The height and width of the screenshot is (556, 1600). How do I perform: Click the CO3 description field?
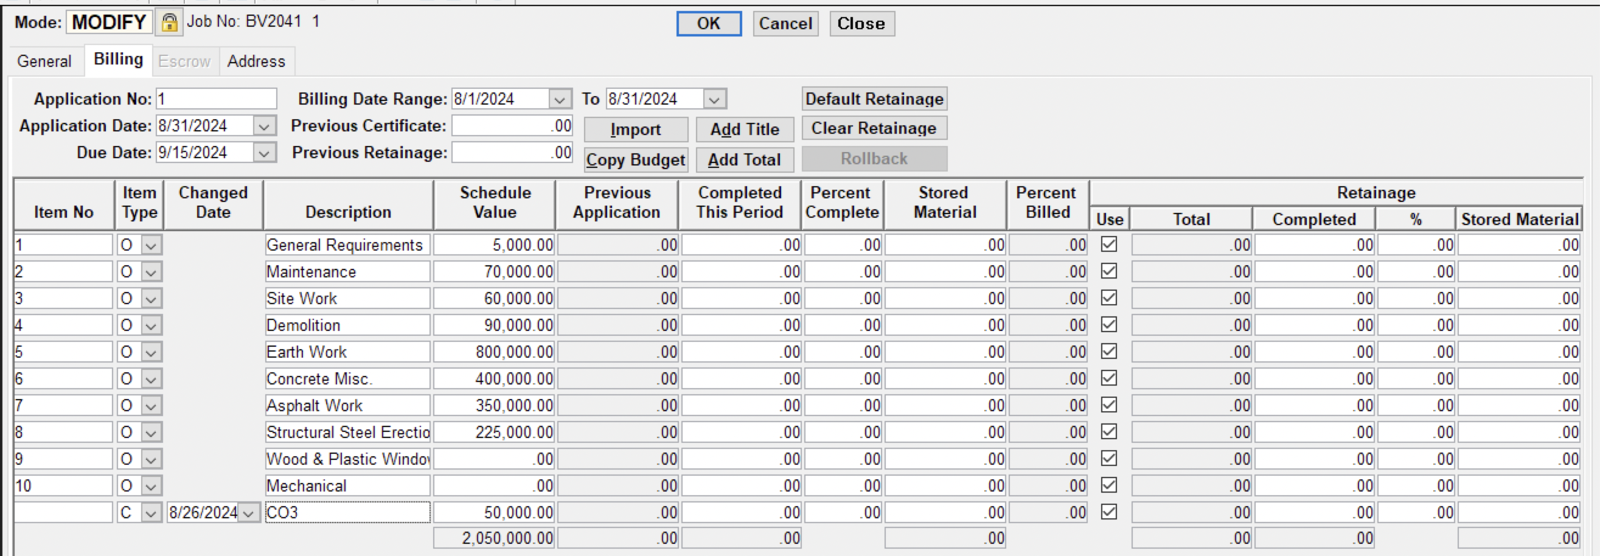(x=347, y=513)
